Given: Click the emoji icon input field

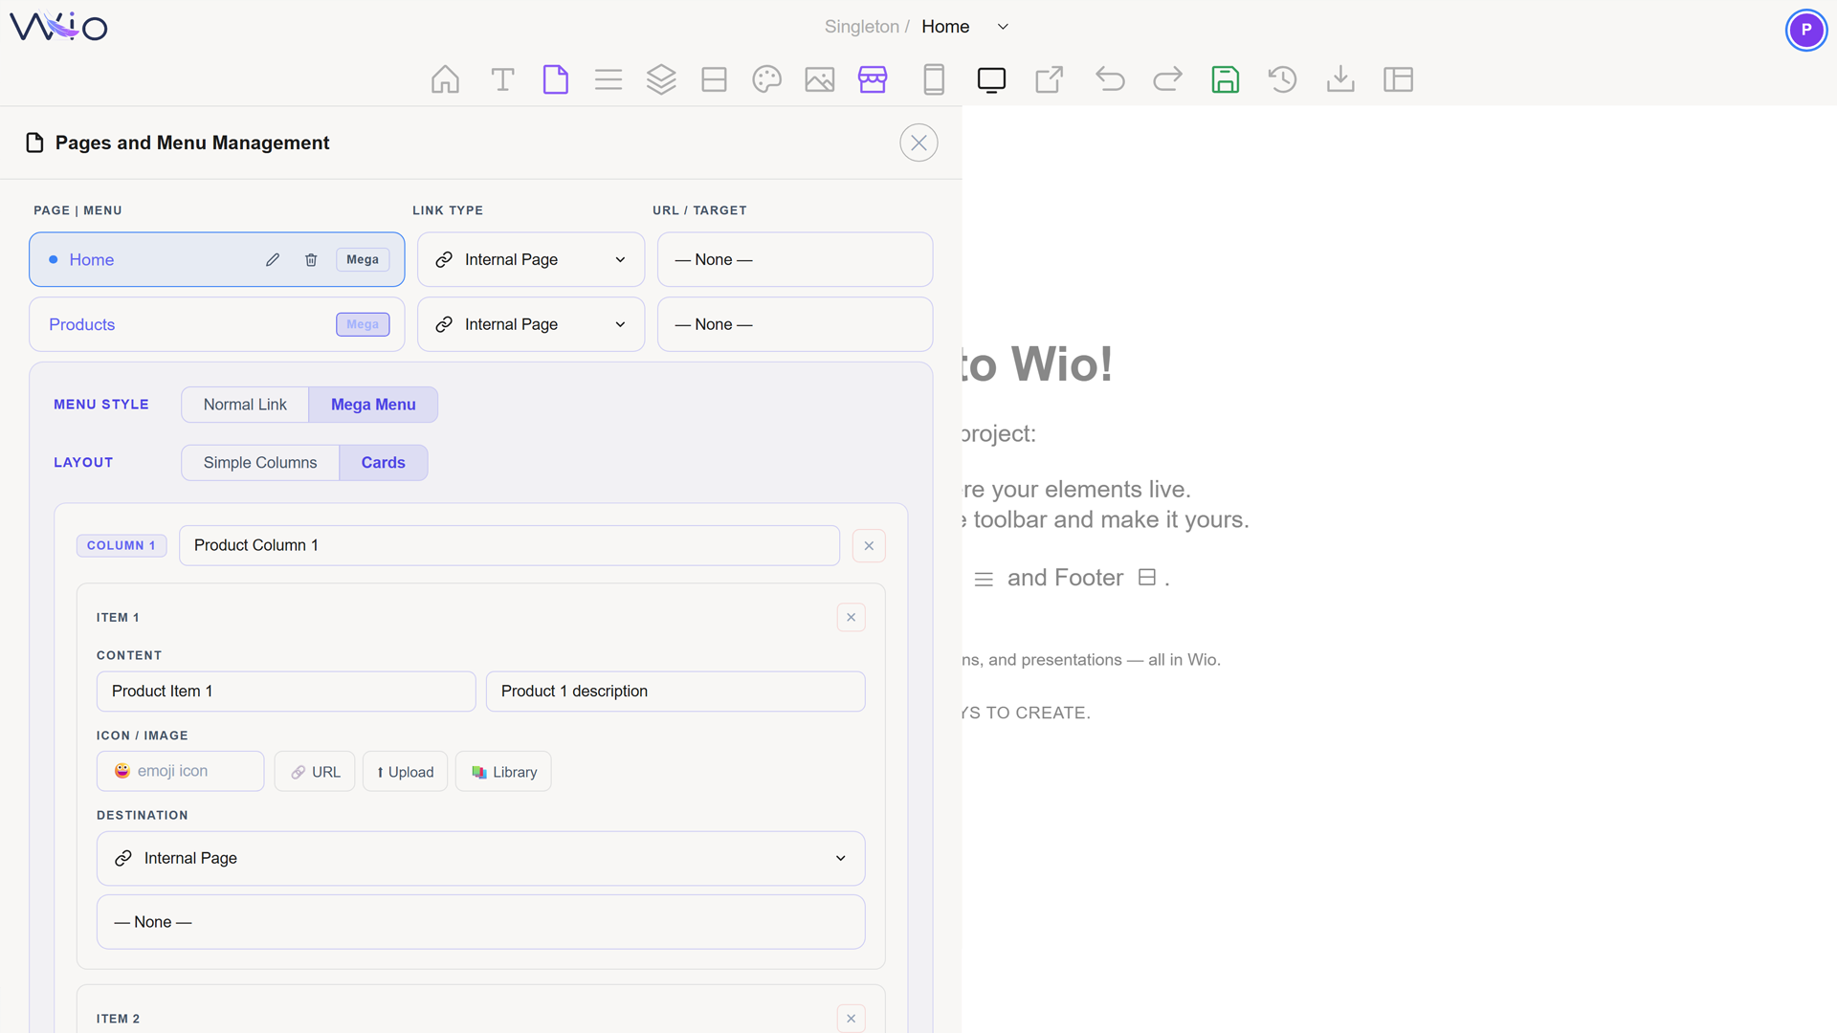Looking at the screenshot, I should tap(180, 771).
